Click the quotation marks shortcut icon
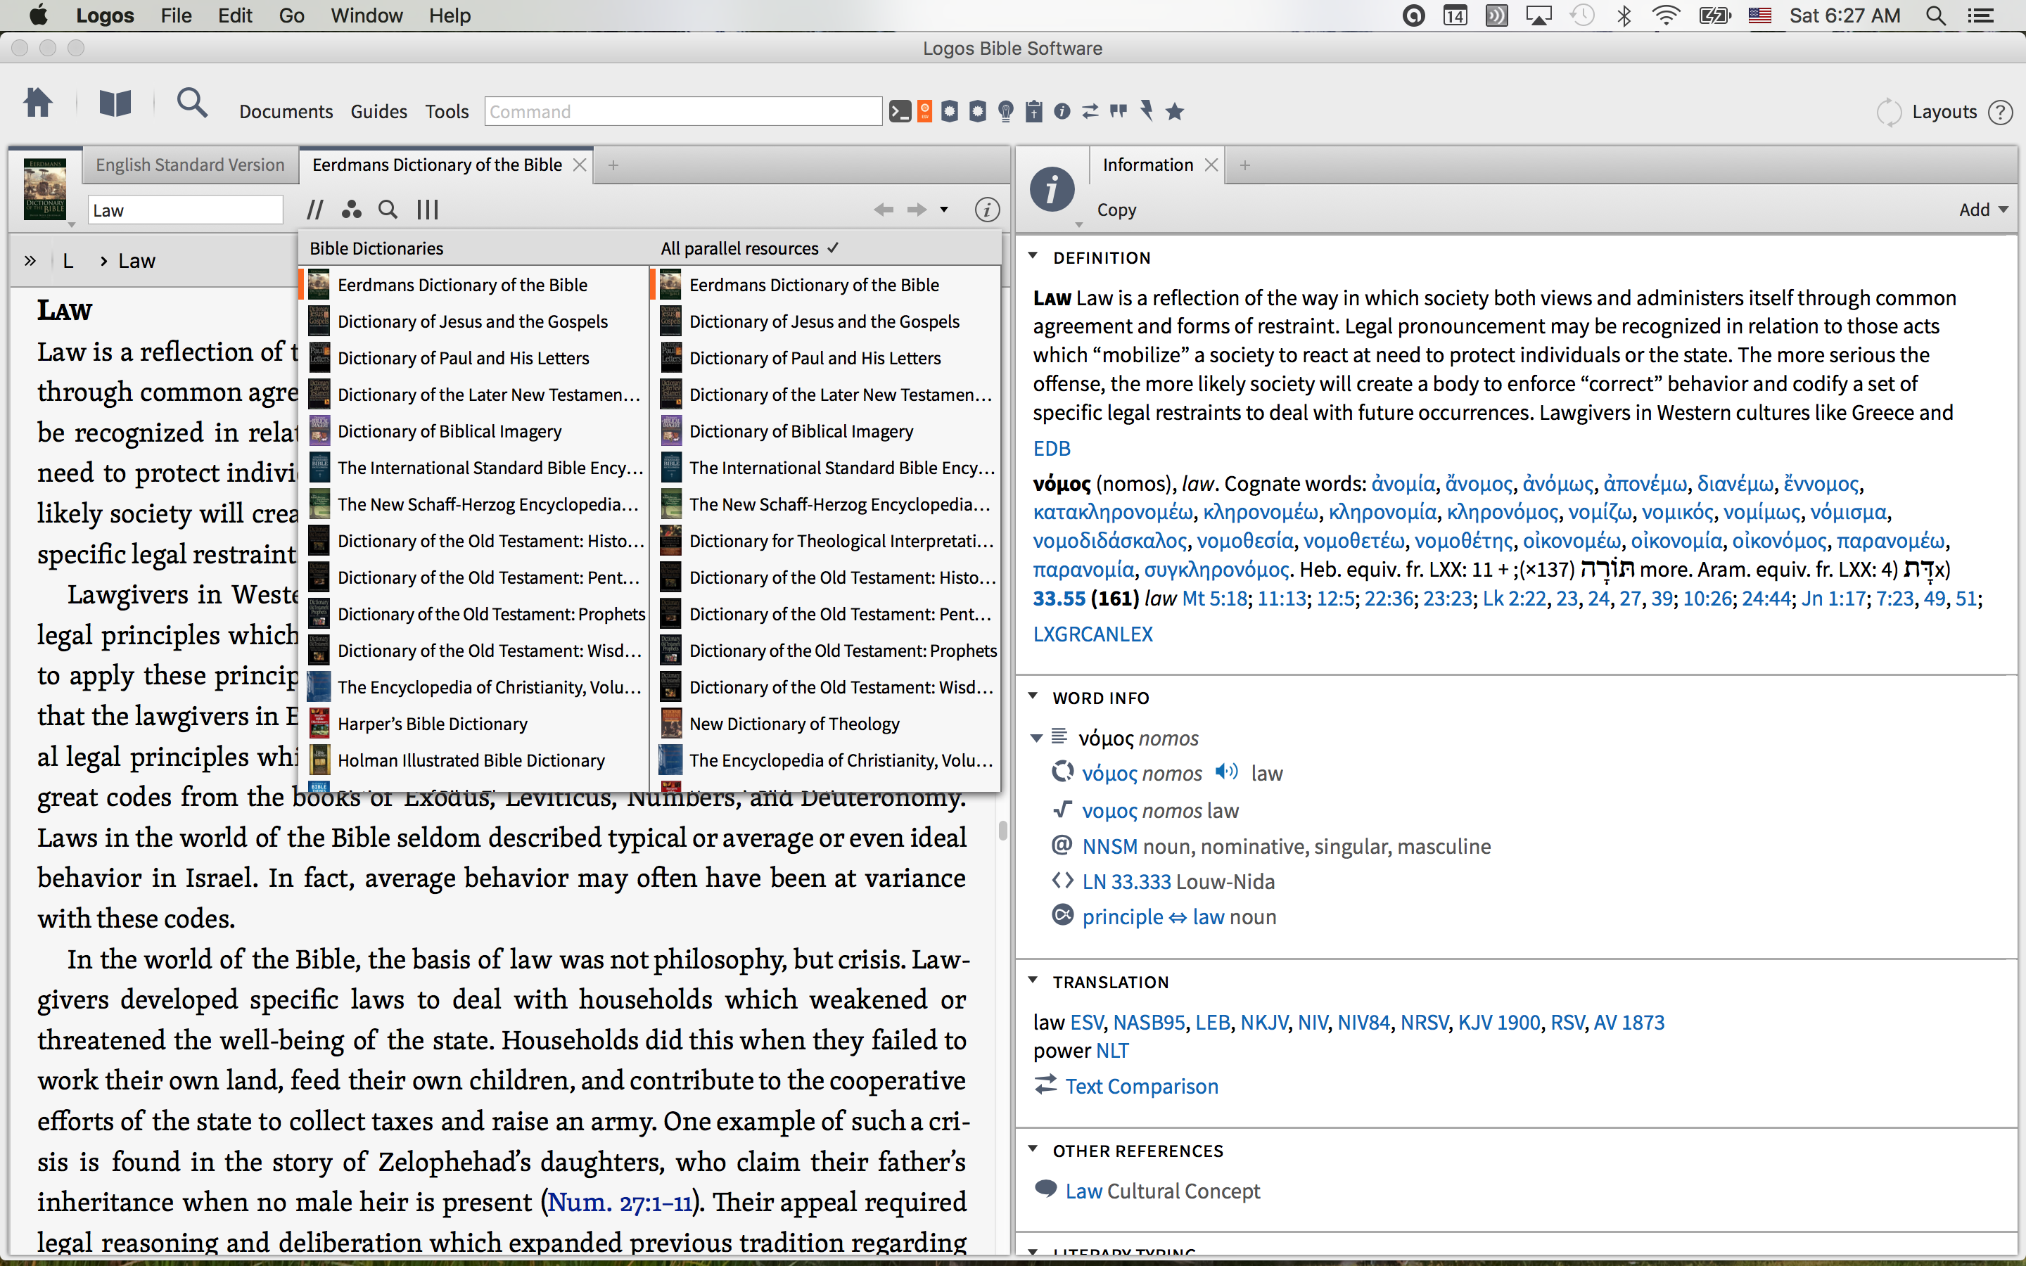2026x1266 pixels. tap(1119, 111)
